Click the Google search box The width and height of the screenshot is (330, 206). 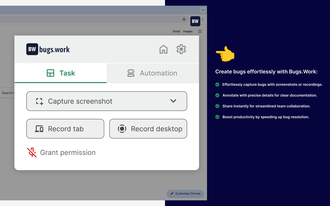pyautogui.click(x=7, y=93)
